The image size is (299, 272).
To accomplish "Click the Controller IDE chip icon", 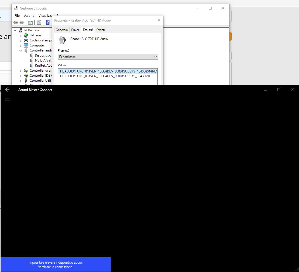I will (26, 76).
